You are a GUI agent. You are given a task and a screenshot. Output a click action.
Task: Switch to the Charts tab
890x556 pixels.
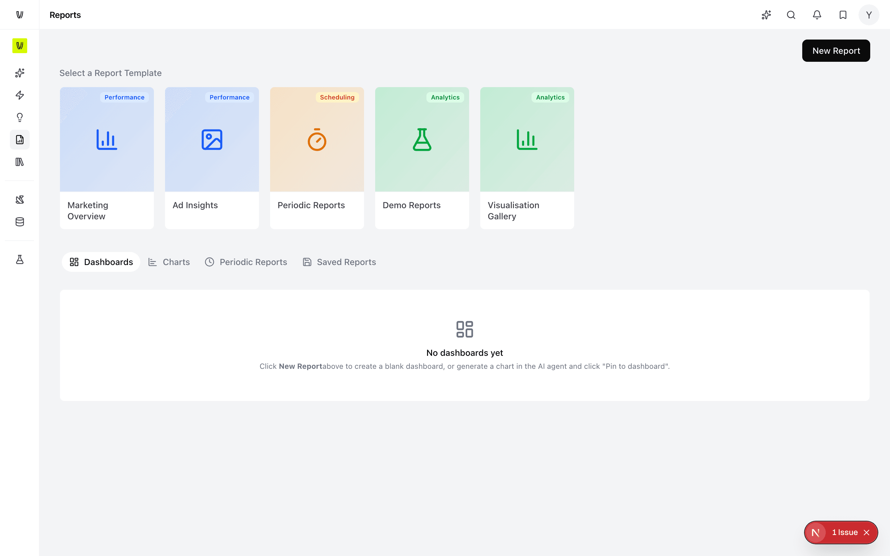(169, 262)
